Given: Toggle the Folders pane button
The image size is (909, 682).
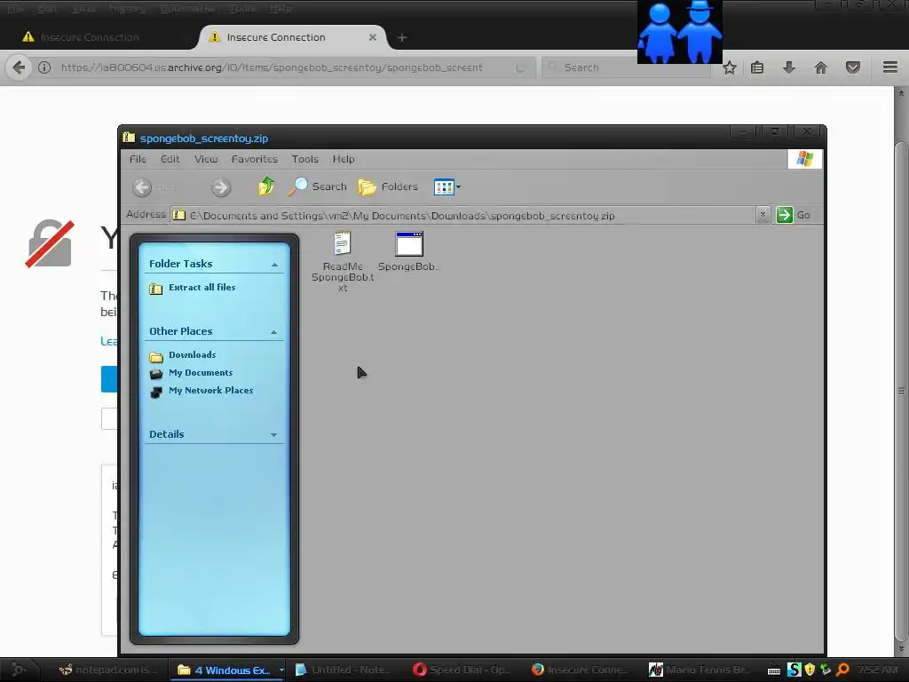Looking at the screenshot, I should tap(388, 186).
